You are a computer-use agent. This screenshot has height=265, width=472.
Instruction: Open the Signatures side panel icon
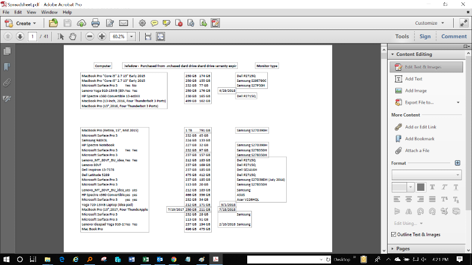(7, 98)
